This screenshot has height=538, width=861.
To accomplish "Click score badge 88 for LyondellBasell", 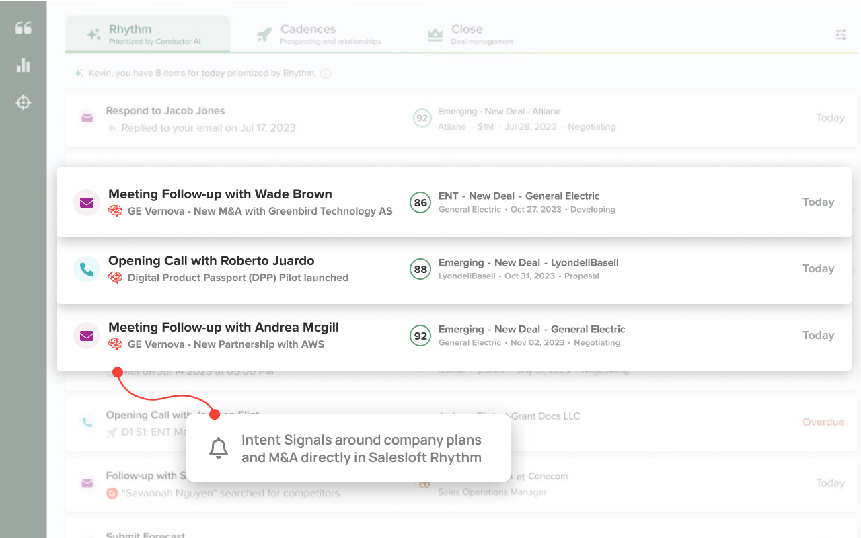I will coord(420,269).
